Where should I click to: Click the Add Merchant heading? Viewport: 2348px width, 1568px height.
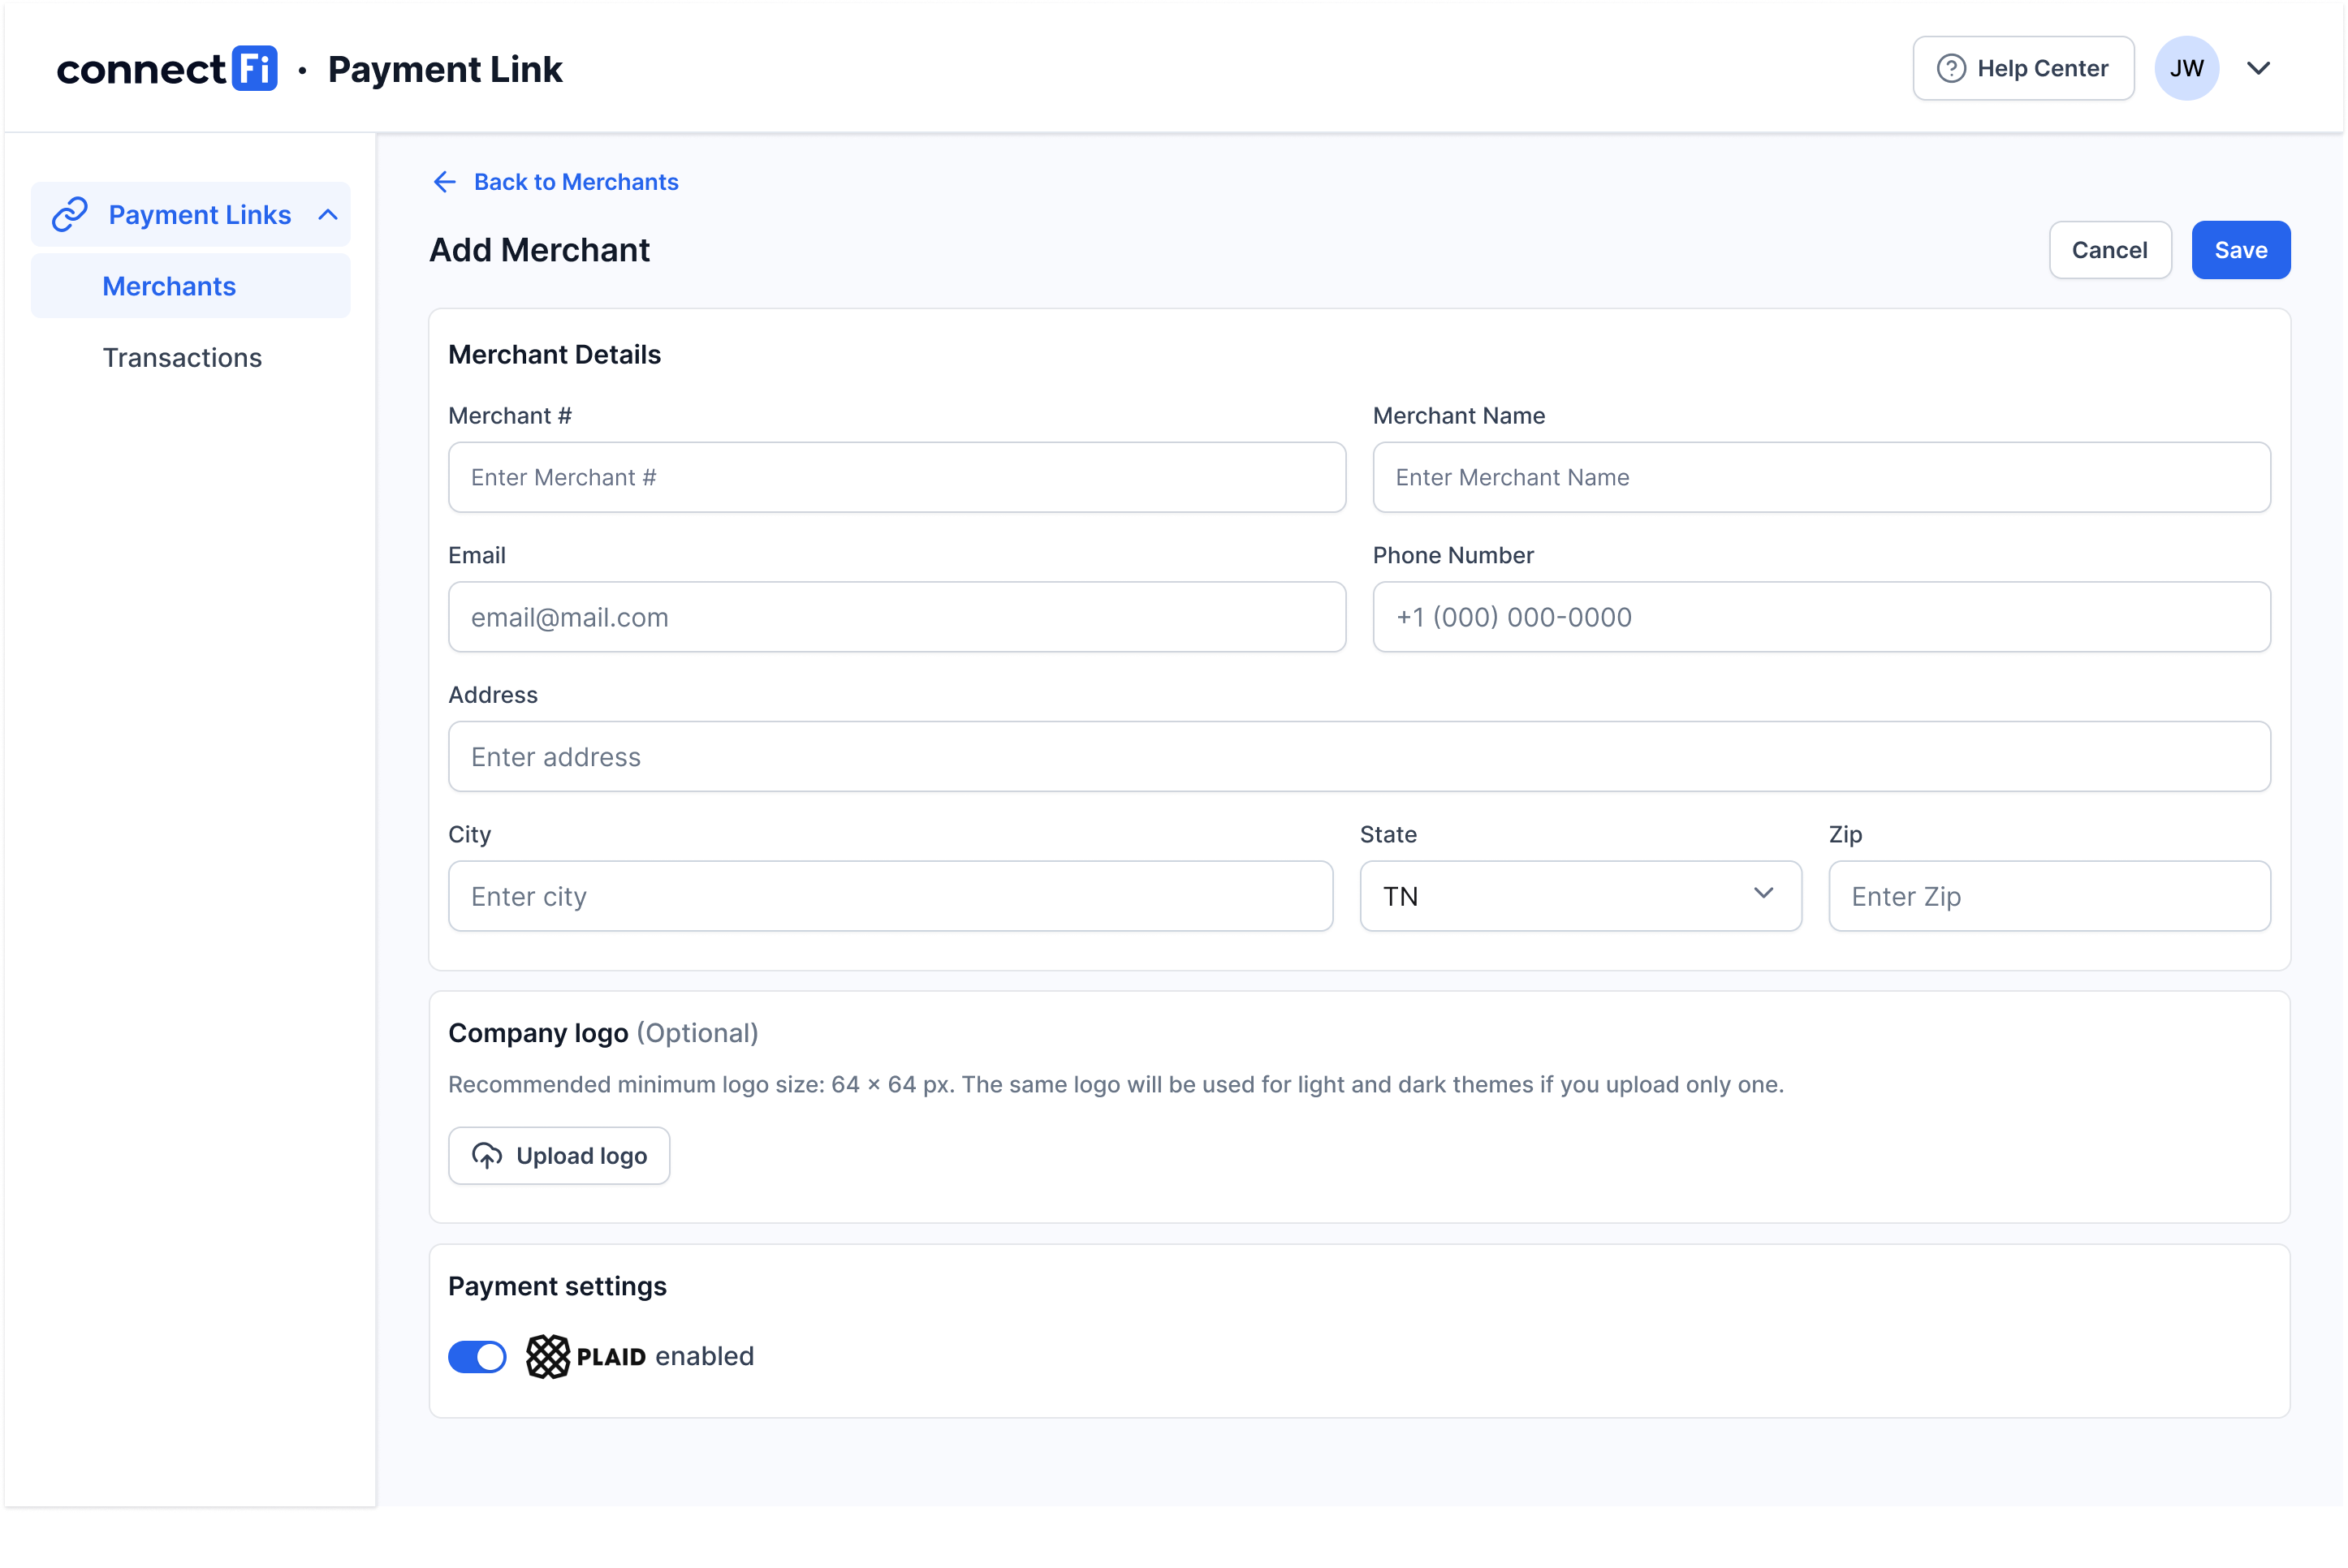tap(539, 250)
